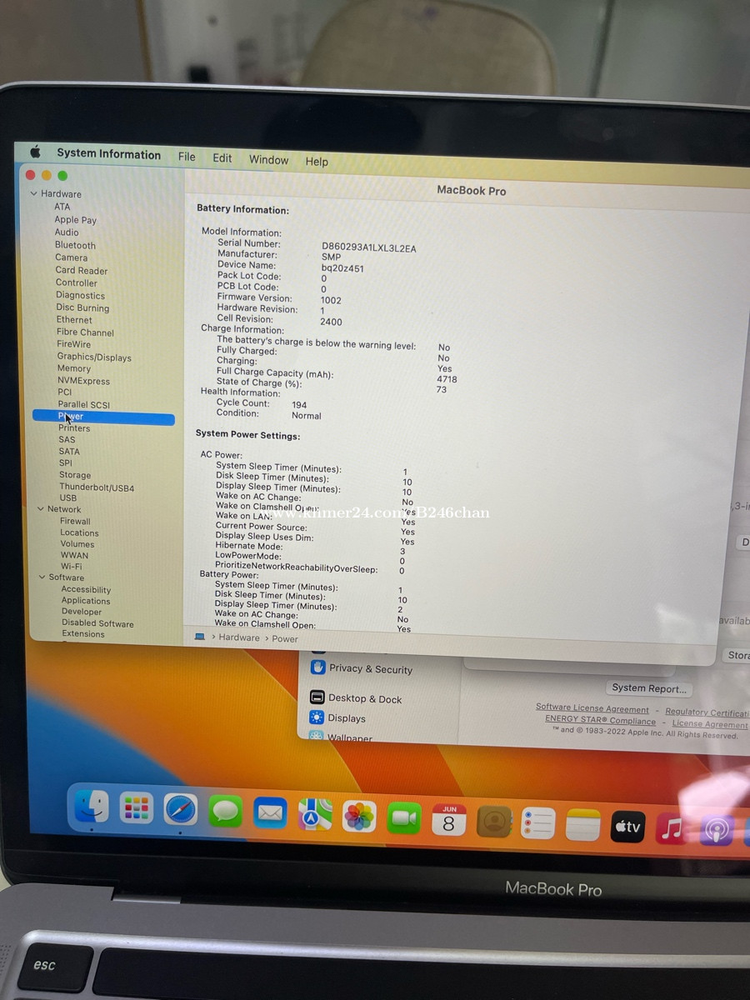This screenshot has height=1000, width=750.
Task: Open Notes from the Dock
Action: click(x=583, y=825)
